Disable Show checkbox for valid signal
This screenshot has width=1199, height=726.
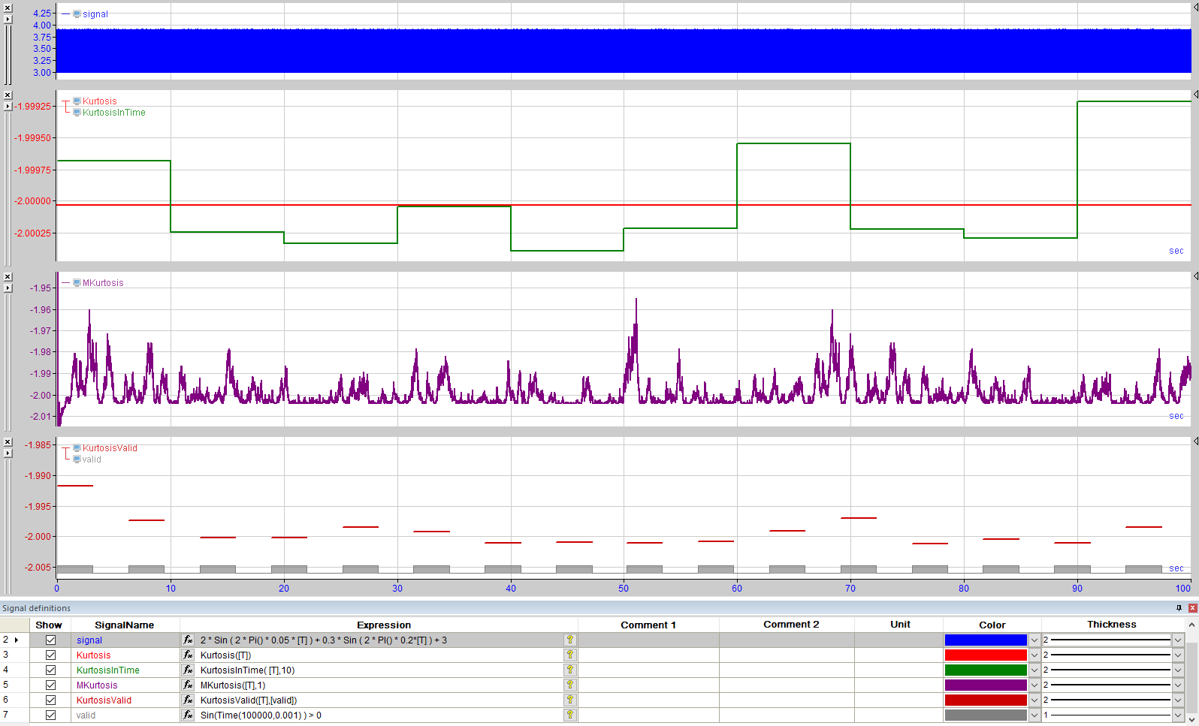[51, 715]
